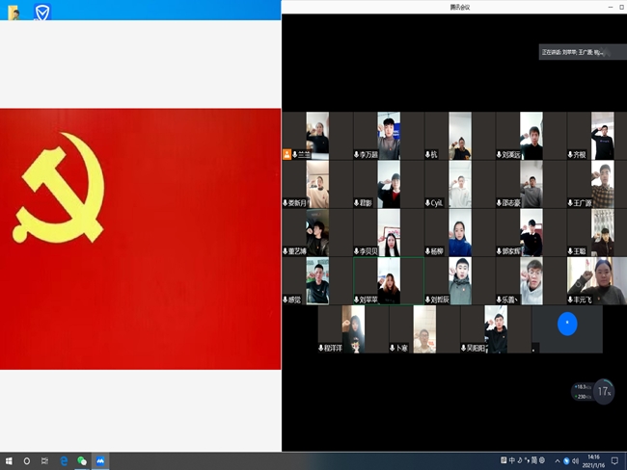Launch Microsoft Edge from the taskbar

pos(64,461)
